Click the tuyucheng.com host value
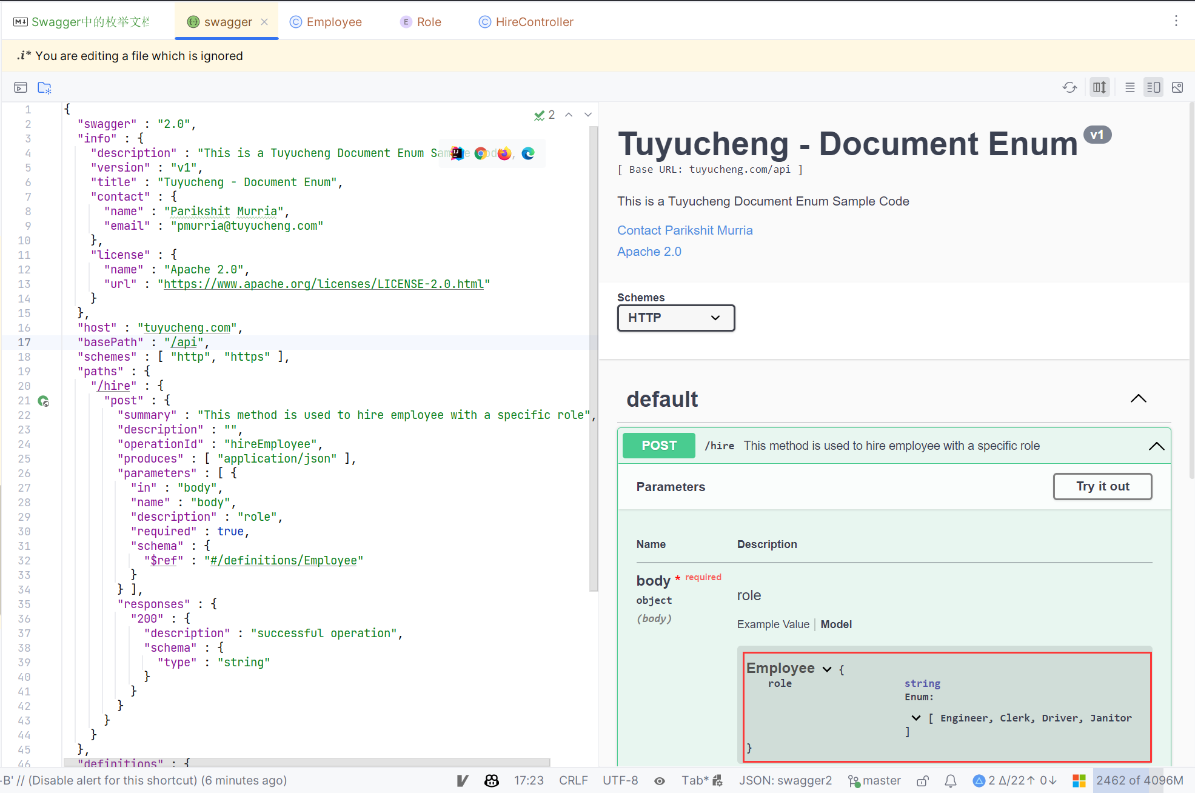The image size is (1195, 793). coord(187,327)
